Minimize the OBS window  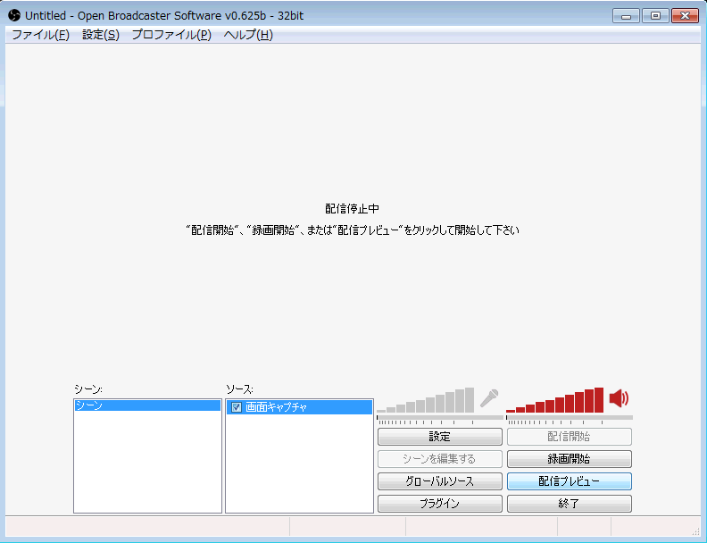(626, 16)
